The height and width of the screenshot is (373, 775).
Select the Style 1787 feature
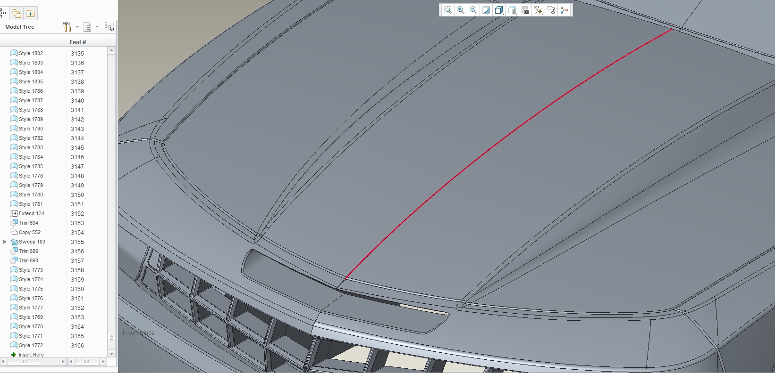click(x=31, y=100)
